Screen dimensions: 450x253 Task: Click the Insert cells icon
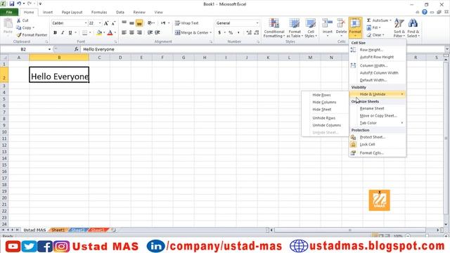(x=327, y=23)
